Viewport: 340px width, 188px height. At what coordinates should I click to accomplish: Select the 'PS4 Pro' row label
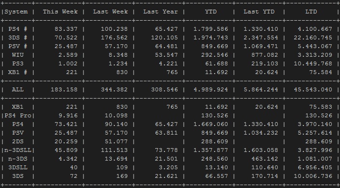[18, 115]
